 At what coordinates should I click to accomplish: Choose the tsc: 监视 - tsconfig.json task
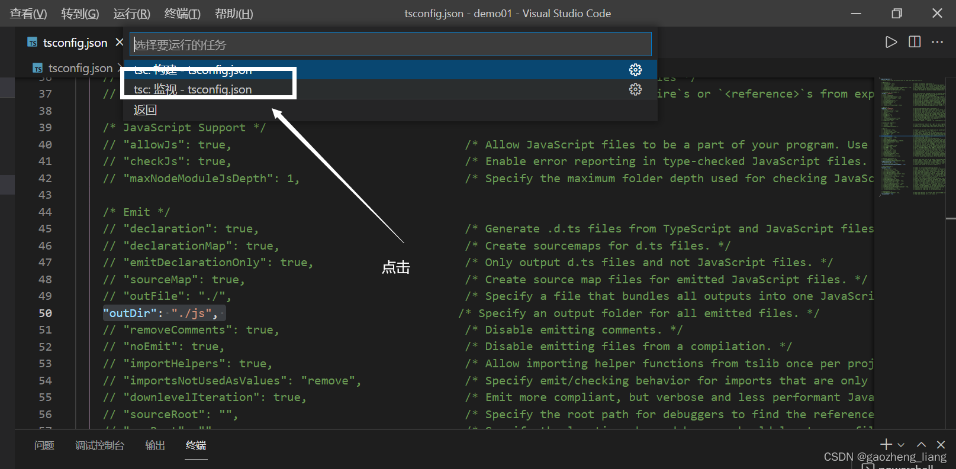pos(391,89)
